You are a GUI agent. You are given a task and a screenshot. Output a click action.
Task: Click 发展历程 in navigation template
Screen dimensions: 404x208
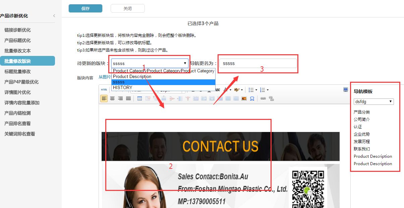(362, 141)
